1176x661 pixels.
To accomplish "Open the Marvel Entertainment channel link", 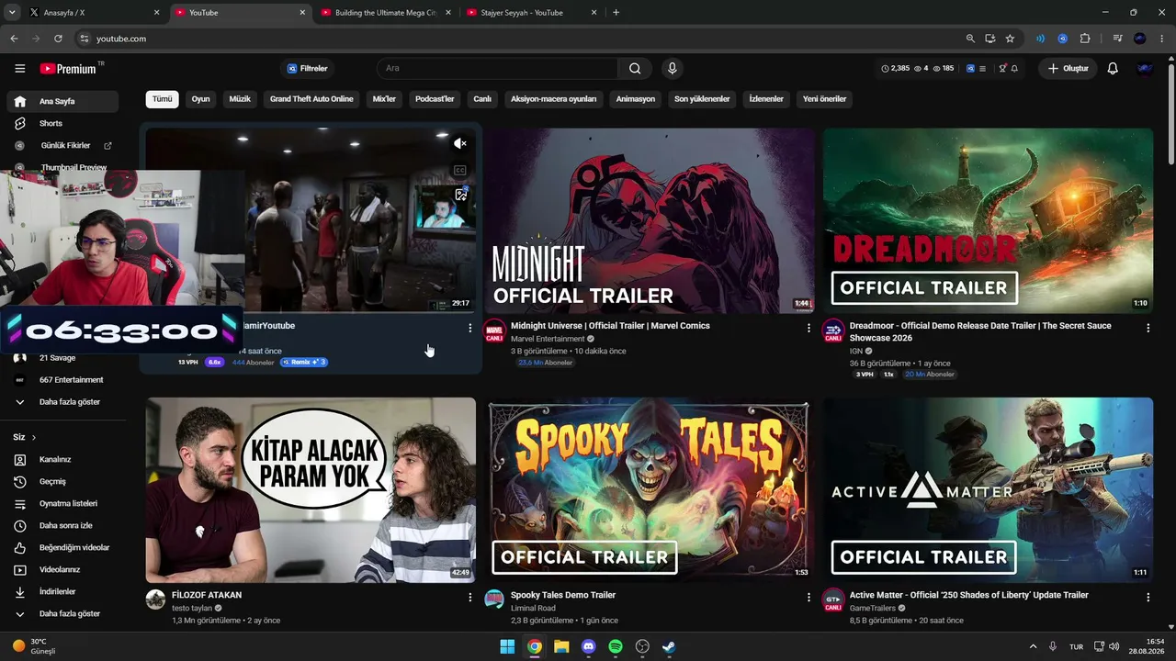I will 548,339.
